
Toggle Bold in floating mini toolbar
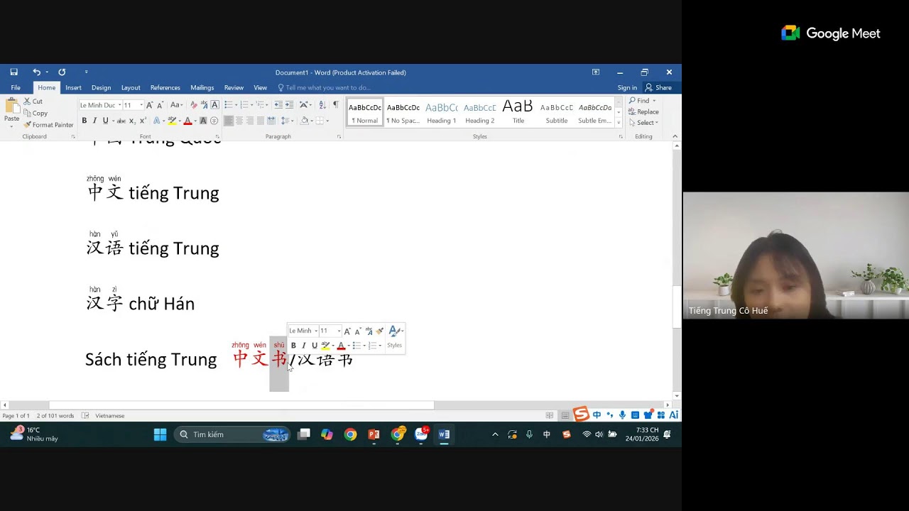click(x=293, y=346)
